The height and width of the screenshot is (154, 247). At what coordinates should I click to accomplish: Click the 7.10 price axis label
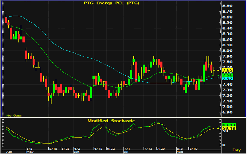click(x=227, y=101)
